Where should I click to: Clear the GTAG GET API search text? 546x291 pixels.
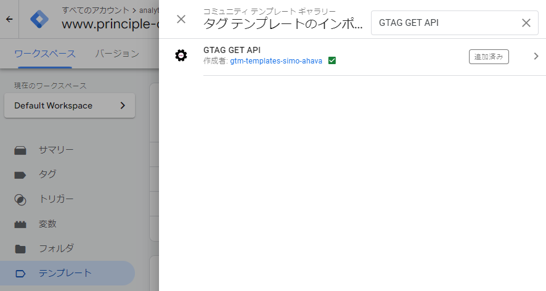[x=526, y=23]
